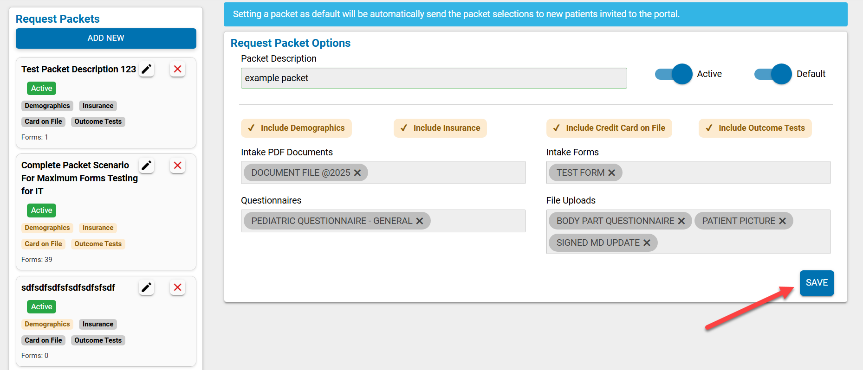
Task: Remove BODY PART QUESTIONNAIRE from File Uploads
Action: coord(681,221)
